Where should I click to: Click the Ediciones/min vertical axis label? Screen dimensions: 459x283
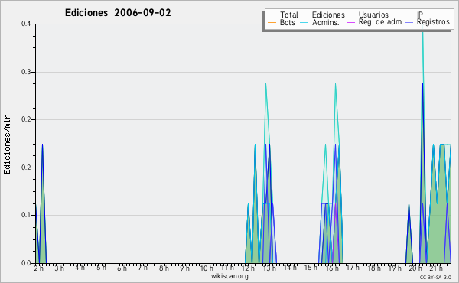(x=7, y=144)
